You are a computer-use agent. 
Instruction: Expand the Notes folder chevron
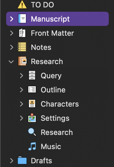[x=12, y=47]
